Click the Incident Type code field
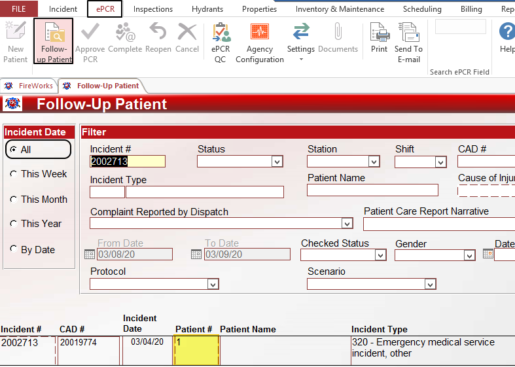The image size is (515, 367). [x=107, y=192]
